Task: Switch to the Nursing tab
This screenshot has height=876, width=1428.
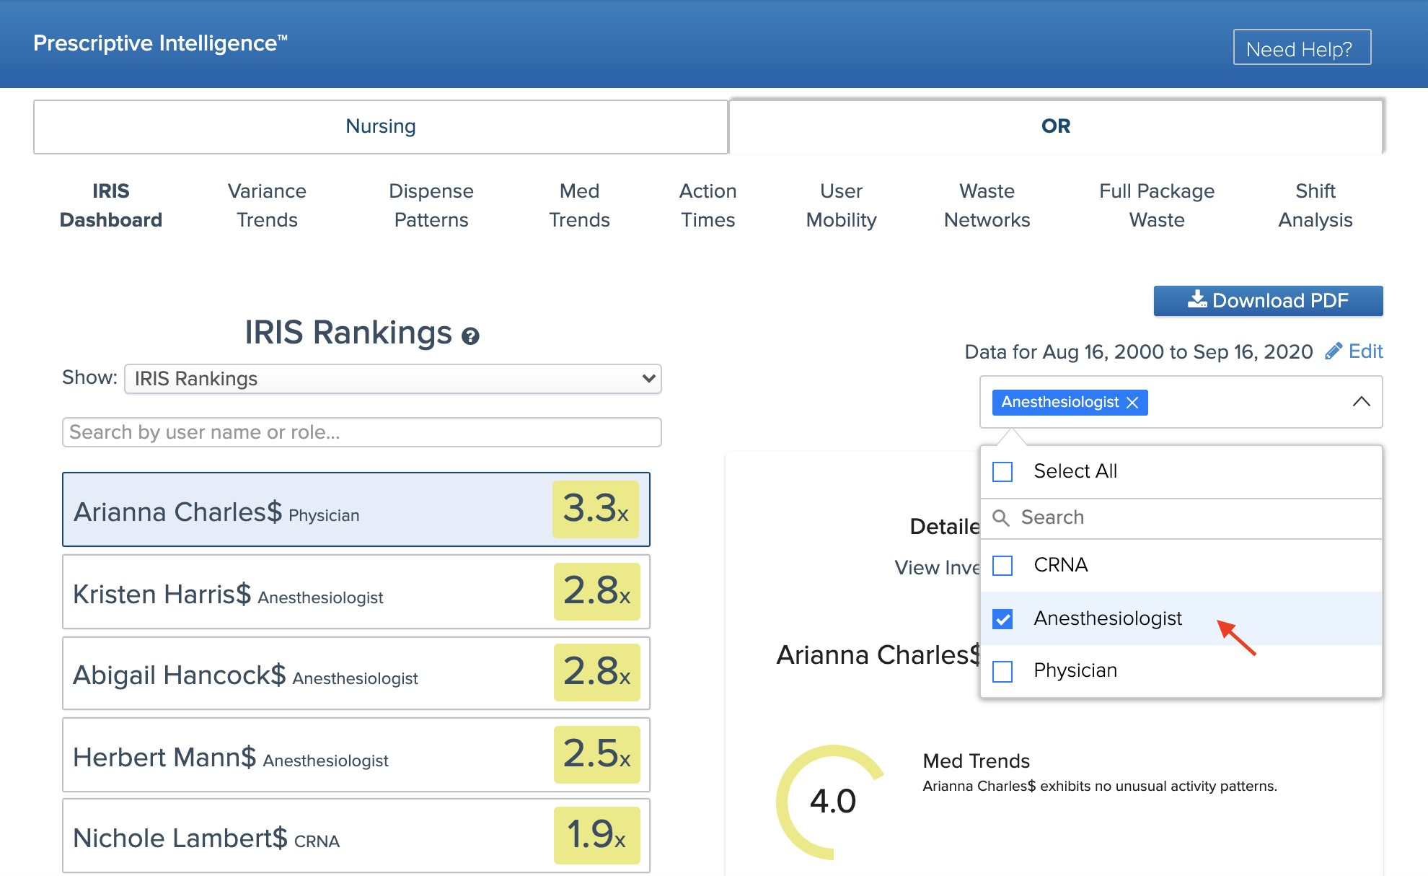Action: (381, 126)
